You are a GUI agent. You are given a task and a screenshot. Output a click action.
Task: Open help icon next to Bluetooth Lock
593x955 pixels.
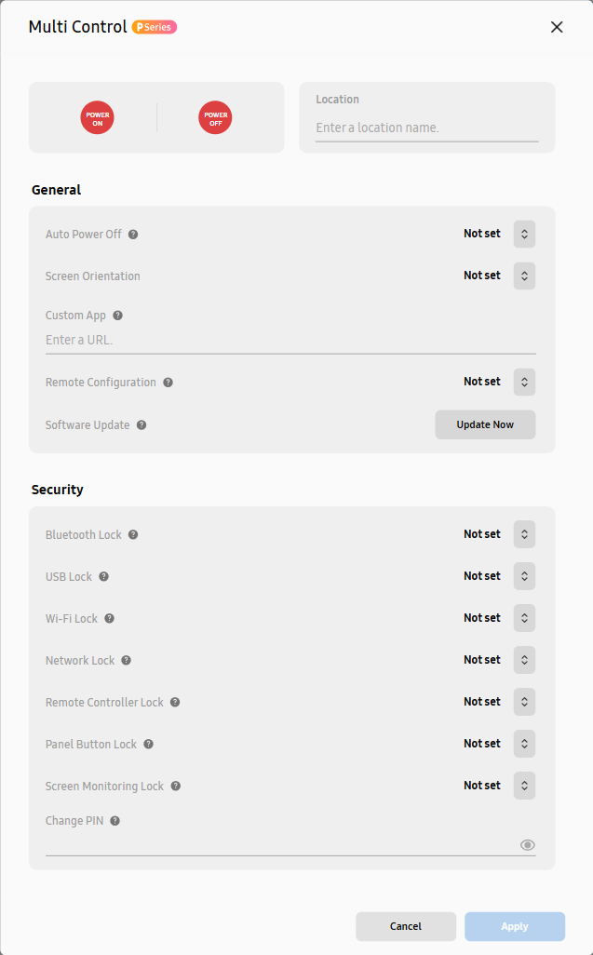133,535
